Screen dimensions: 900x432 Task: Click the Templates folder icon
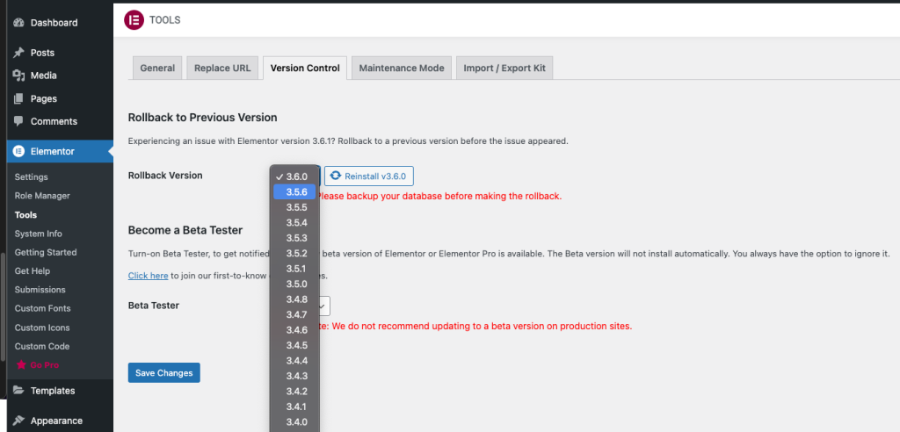[18, 391]
